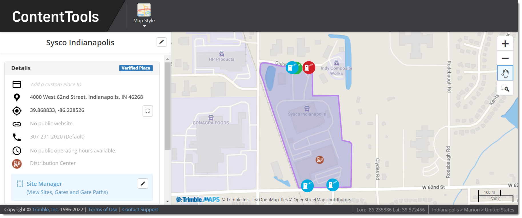Edit Site Manager with pencil button
Viewport: 522px width, 218px height.
tap(143, 184)
